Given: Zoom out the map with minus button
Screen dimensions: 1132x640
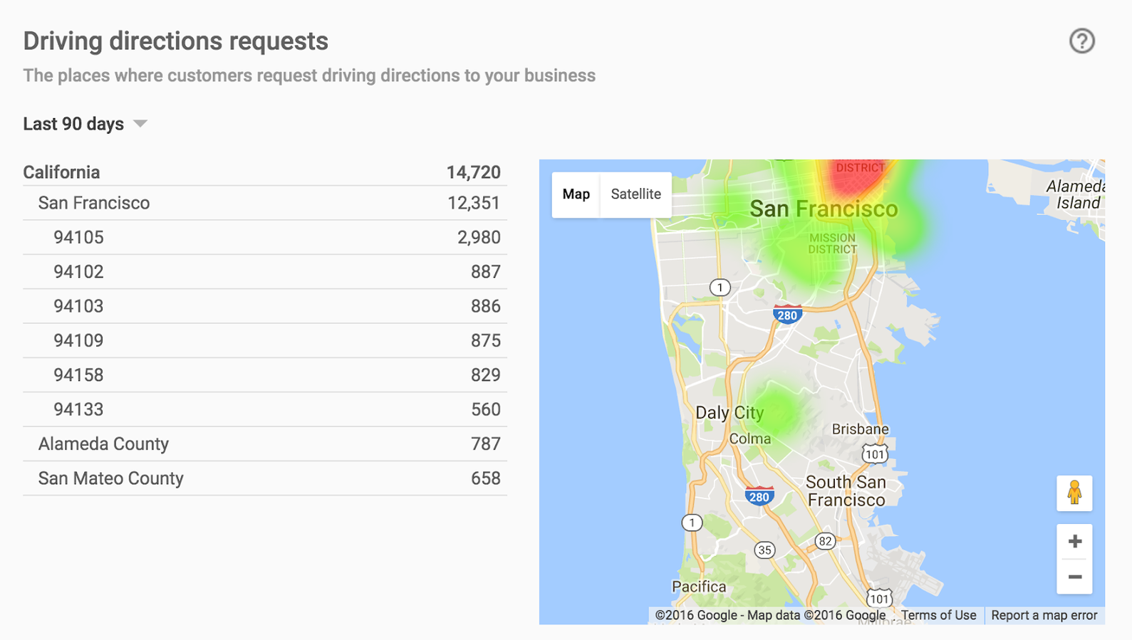Looking at the screenshot, I should point(1075,577).
